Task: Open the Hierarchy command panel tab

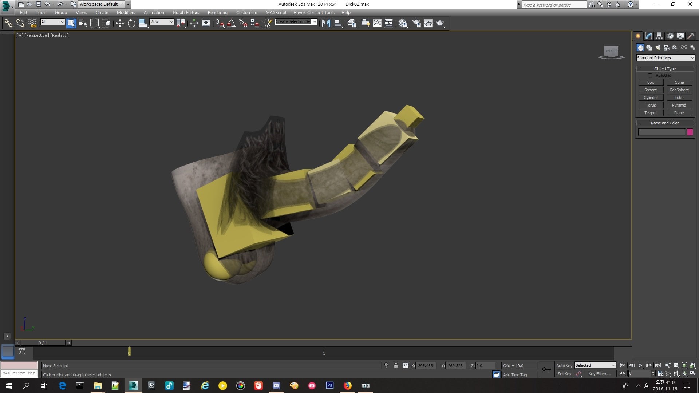Action: pyautogui.click(x=659, y=36)
